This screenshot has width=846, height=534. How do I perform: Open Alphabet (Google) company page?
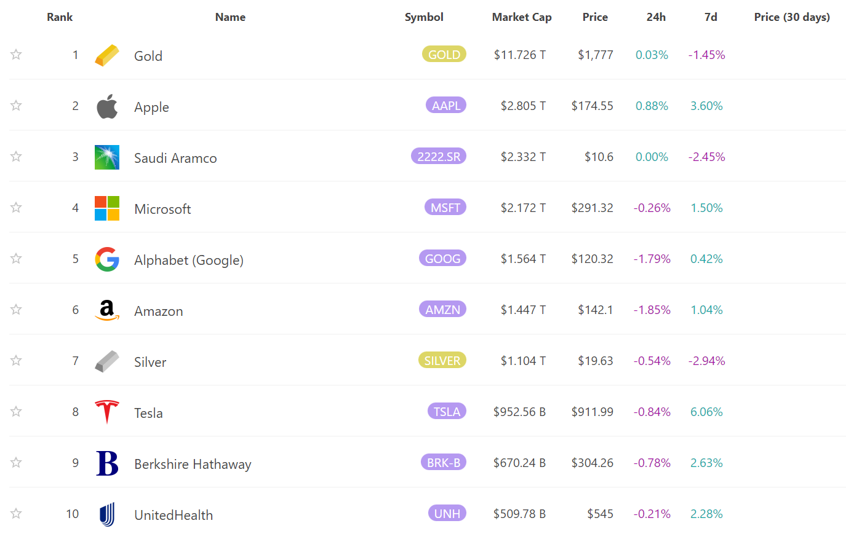click(189, 260)
